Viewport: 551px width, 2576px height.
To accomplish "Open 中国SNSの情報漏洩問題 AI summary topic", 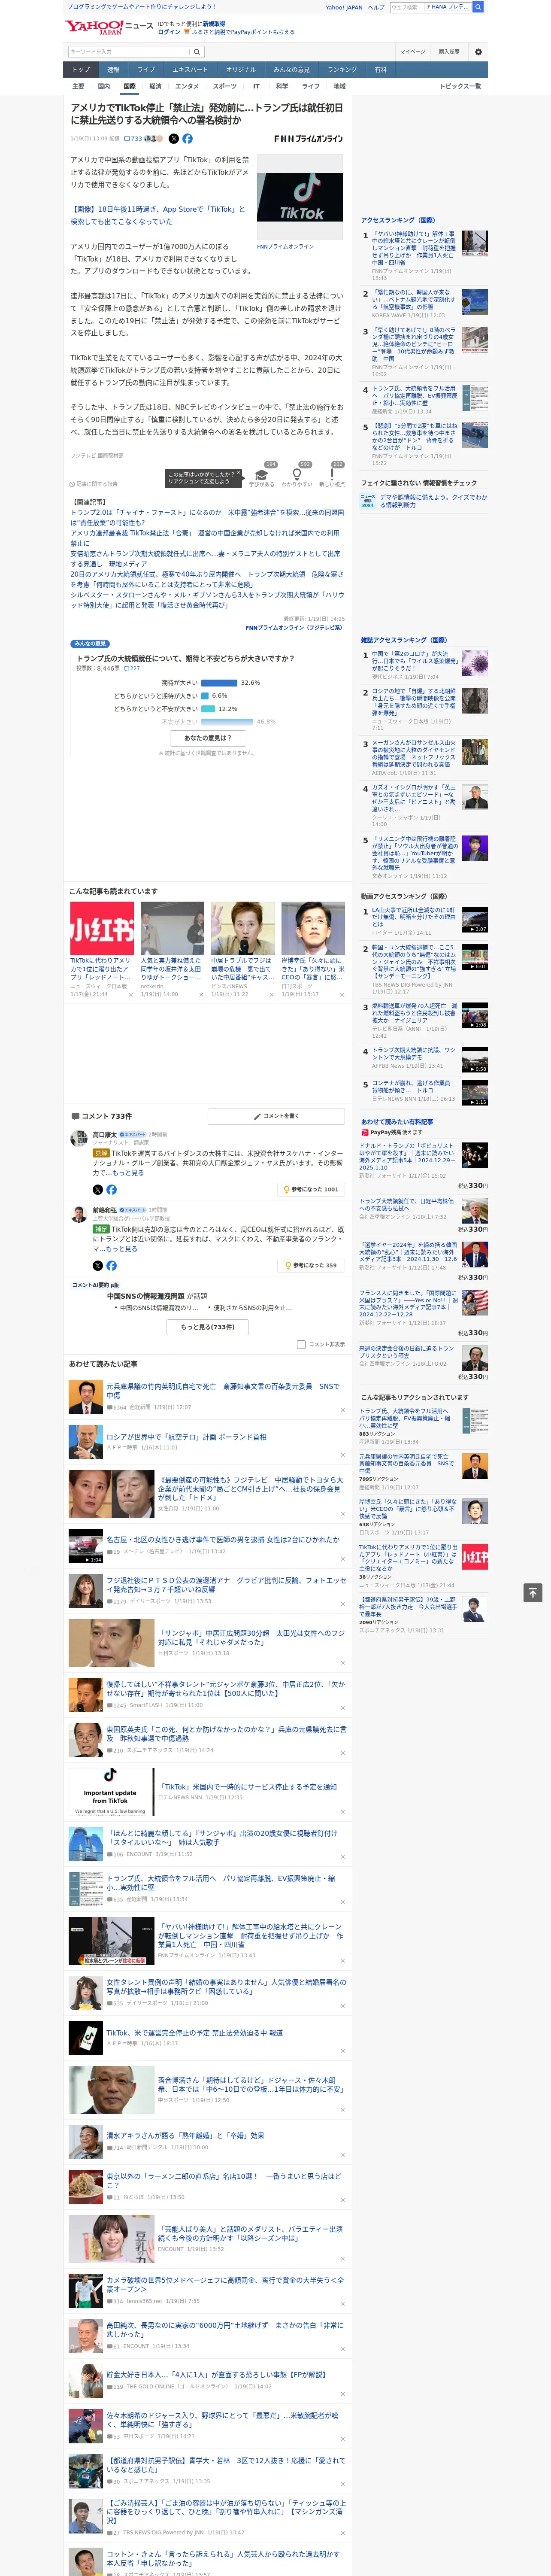I will click(146, 1296).
